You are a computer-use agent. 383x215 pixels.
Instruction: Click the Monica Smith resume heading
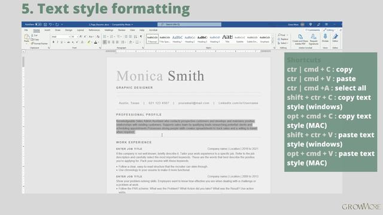pos(160,76)
